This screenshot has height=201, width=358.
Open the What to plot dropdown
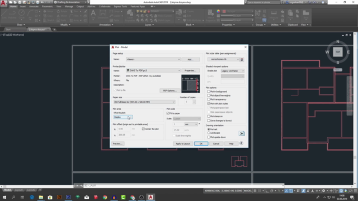tap(123, 117)
